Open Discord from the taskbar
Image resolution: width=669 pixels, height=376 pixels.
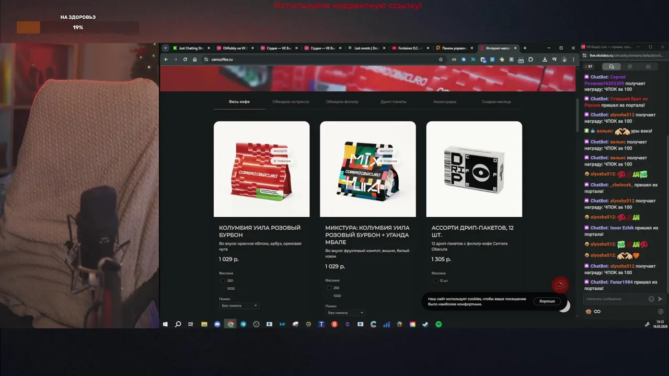click(217, 324)
